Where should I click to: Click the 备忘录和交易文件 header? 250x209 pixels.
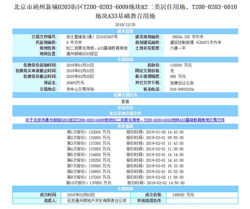(x=125, y=113)
